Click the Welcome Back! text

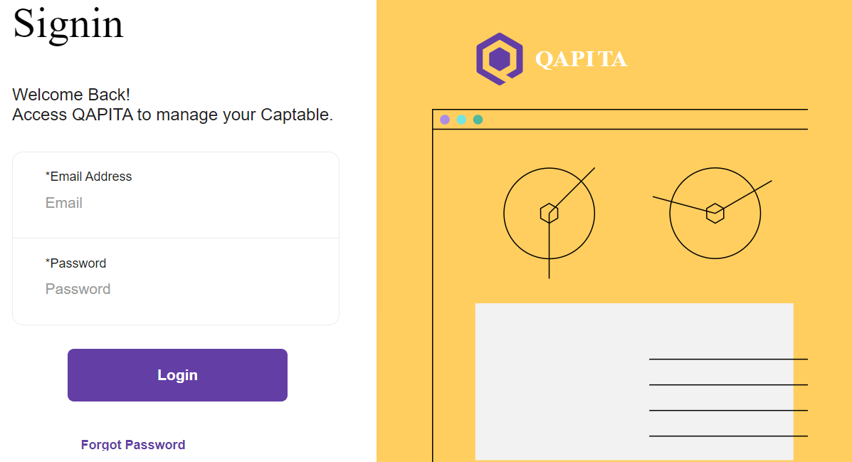pos(71,95)
